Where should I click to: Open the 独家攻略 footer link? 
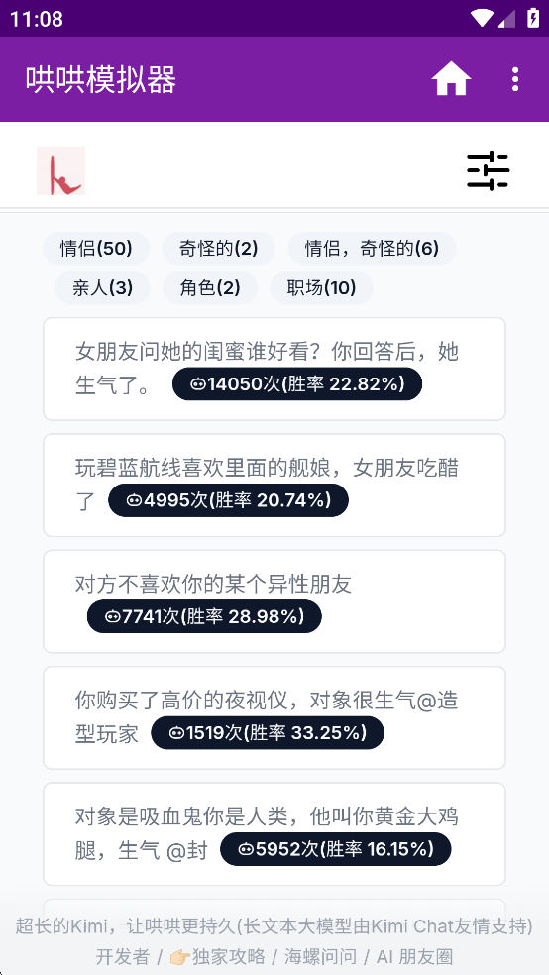217,956
